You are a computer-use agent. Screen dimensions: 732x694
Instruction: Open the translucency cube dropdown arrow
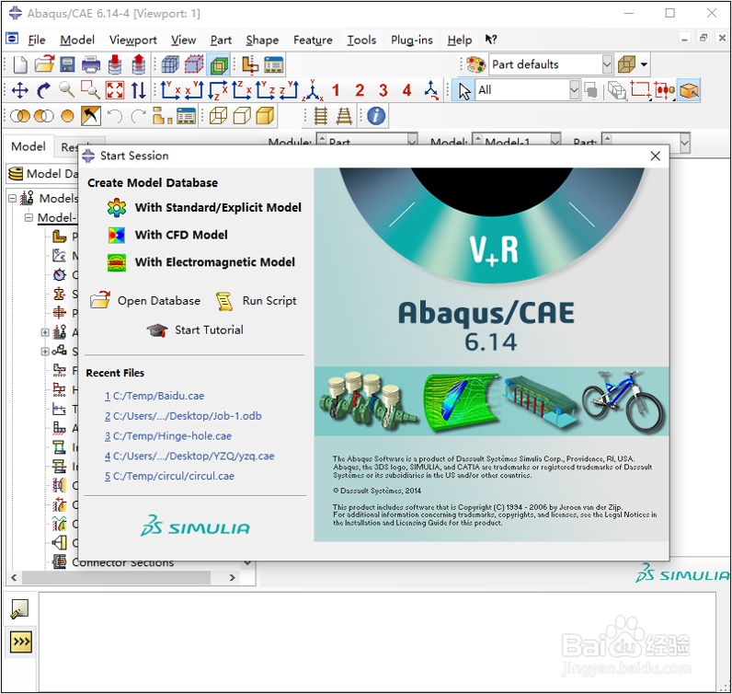point(645,64)
